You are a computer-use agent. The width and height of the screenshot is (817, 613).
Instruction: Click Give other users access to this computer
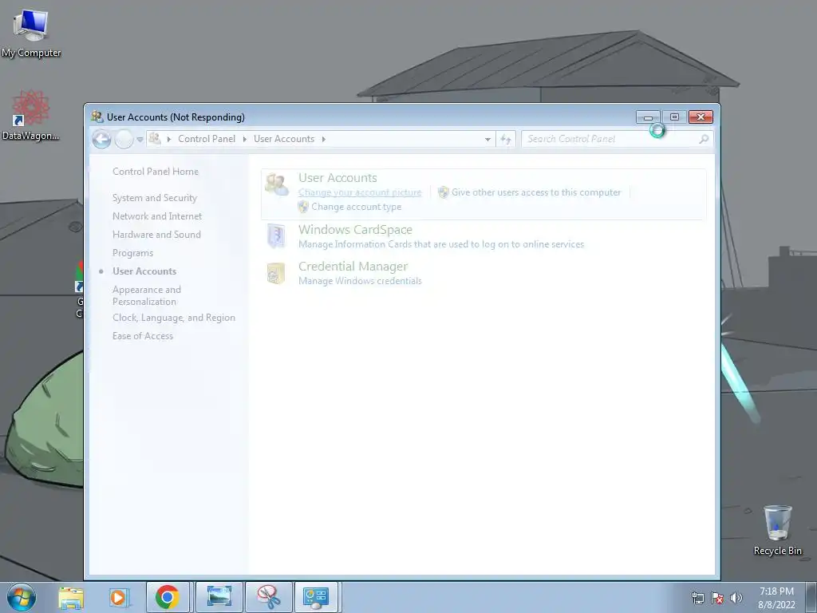(x=536, y=192)
